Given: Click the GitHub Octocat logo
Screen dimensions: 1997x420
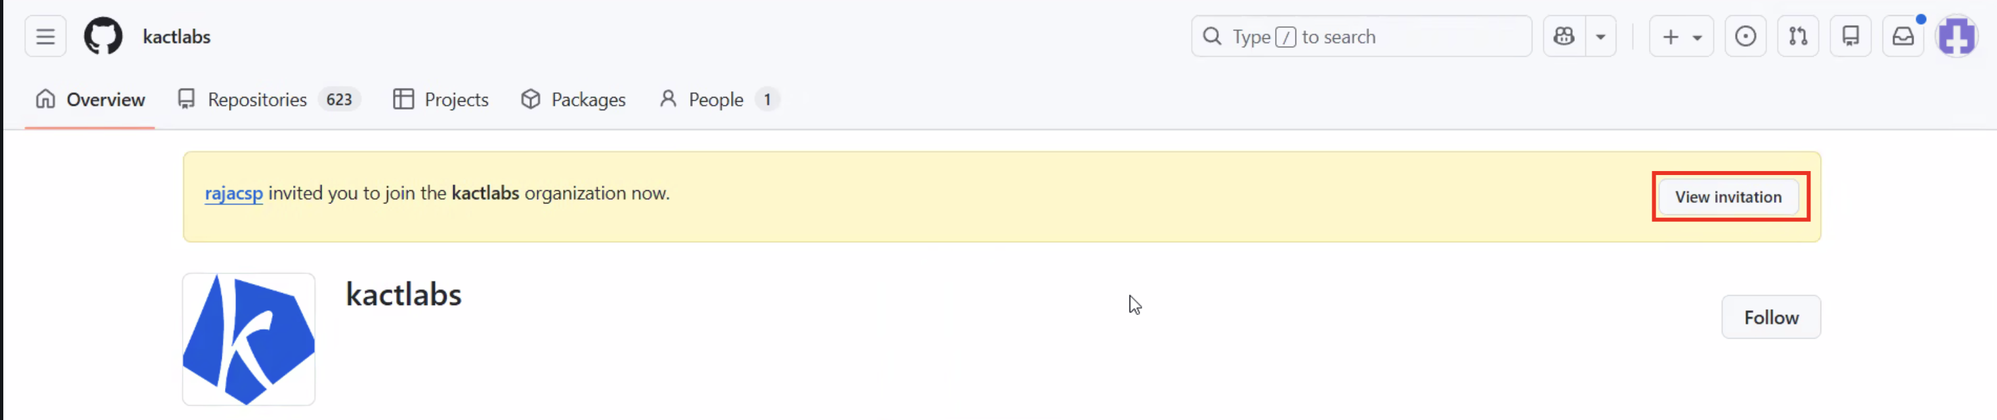Looking at the screenshot, I should point(103,36).
